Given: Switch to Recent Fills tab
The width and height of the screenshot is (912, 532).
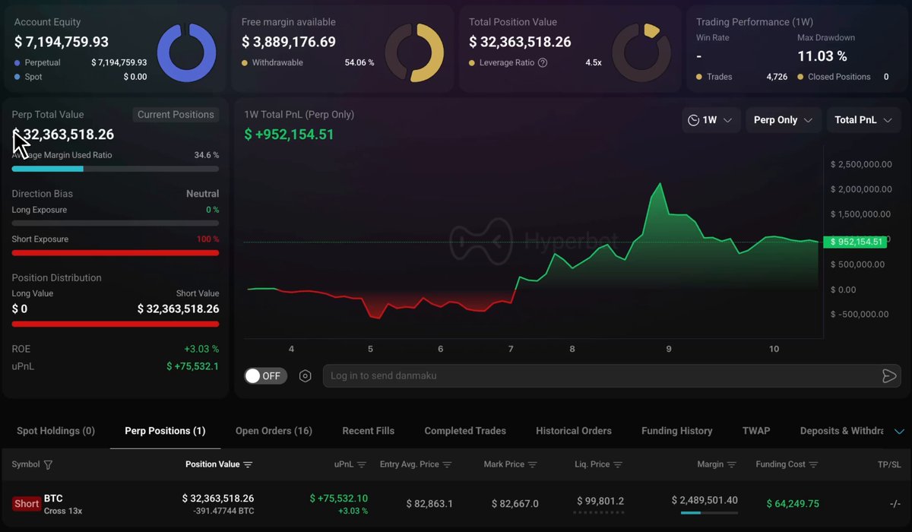Looking at the screenshot, I should (369, 431).
